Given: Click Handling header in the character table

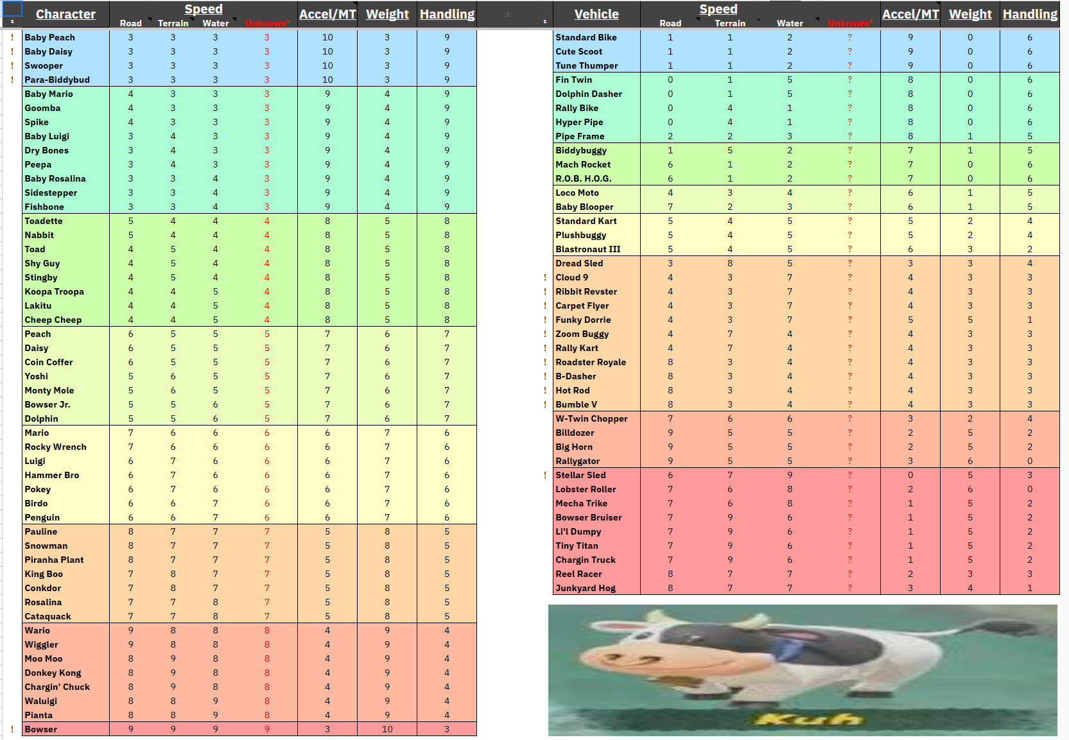Looking at the screenshot, I should [x=447, y=14].
